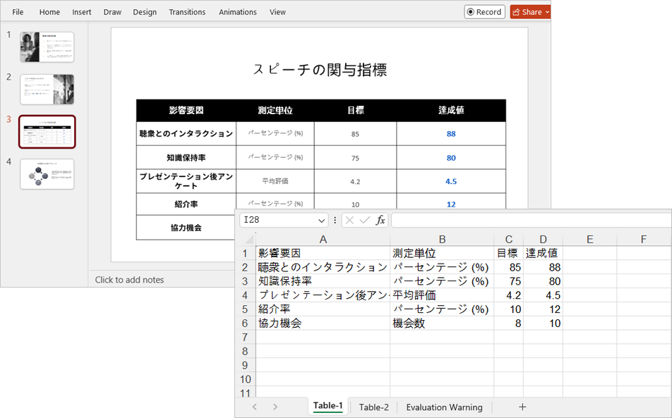Select row 7 header in spreadsheet
Viewport: 672px width, 418px height.
245,337
